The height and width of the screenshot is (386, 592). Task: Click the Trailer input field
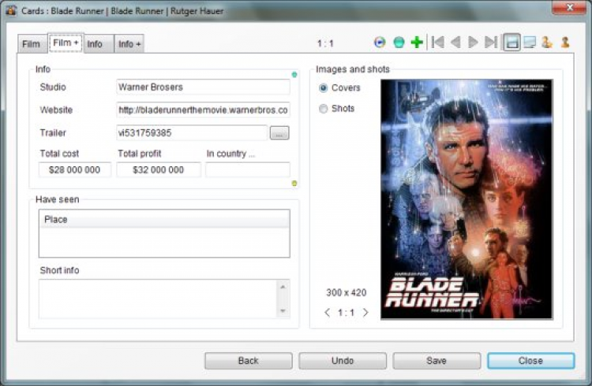click(x=192, y=132)
